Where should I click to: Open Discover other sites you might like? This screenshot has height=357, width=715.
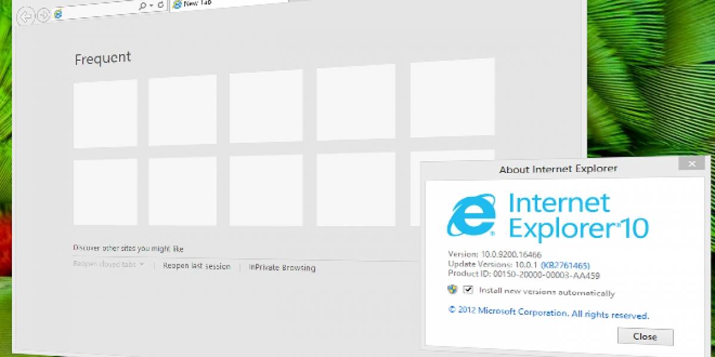coord(128,248)
